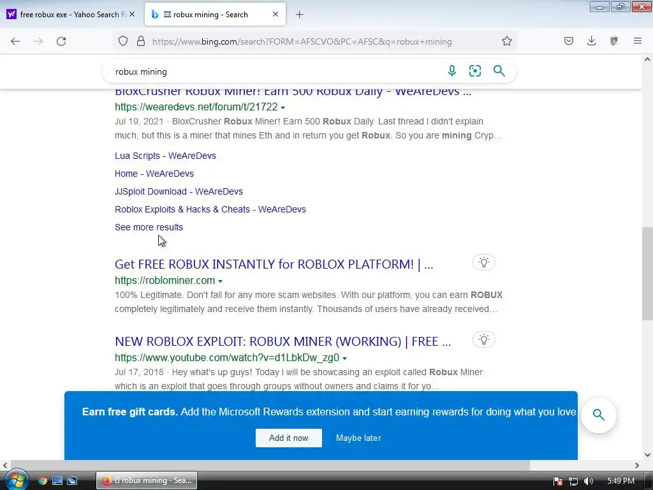
Task: Select the robux mining Search tab
Action: click(215, 15)
